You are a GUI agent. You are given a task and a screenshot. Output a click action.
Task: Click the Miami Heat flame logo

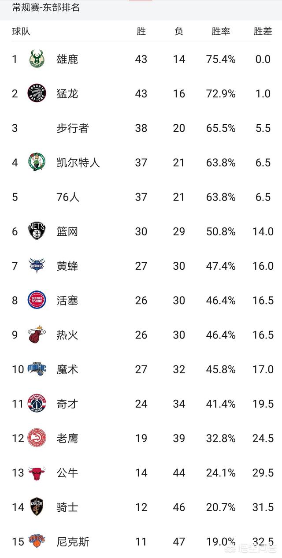[x=37, y=335]
